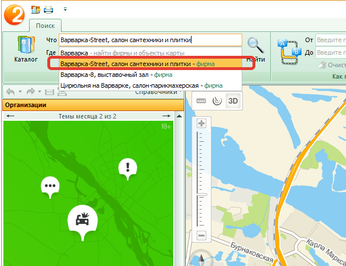Viewport: 346px width, 266px height.
Task: Zoom out with the minus button
Action: point(201,236)
